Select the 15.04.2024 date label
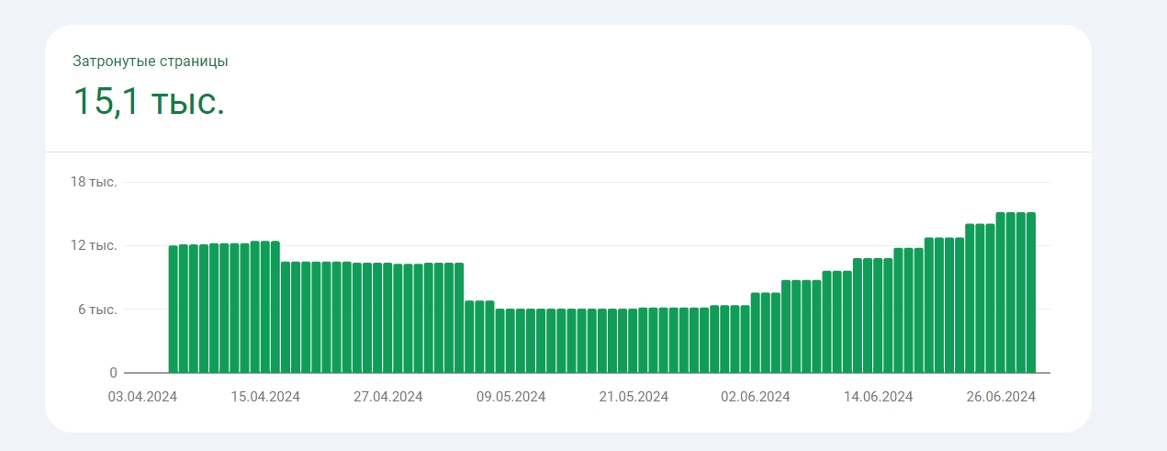Screen dimensions: 1167x451 [x=265, y=397]
